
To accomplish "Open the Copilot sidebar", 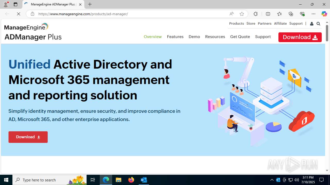I will [324, 14].
